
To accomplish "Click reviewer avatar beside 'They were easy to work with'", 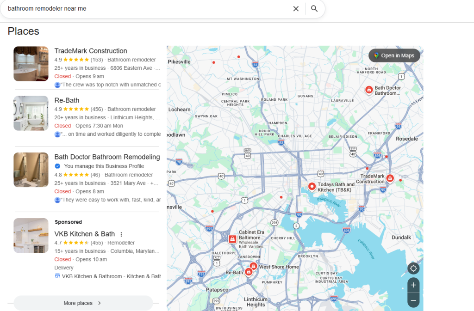I will [x=57, y=200].
